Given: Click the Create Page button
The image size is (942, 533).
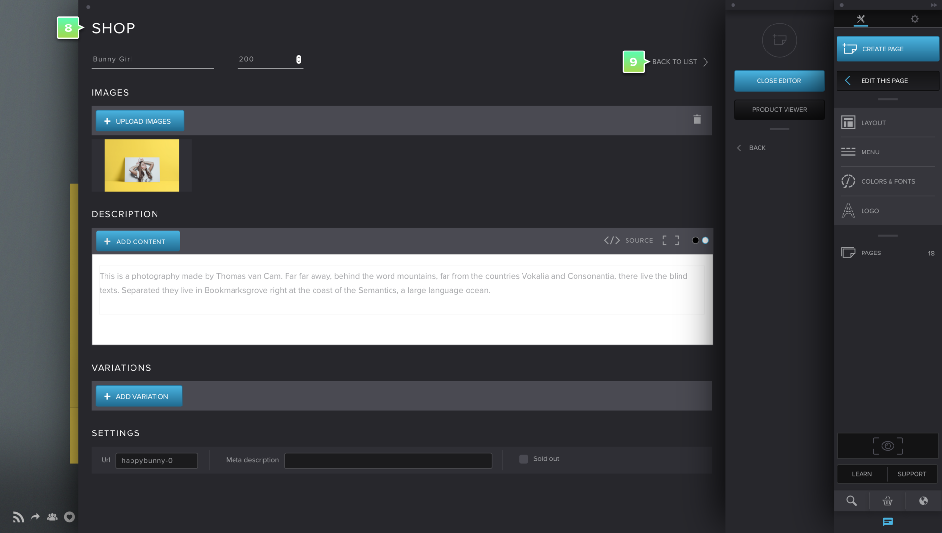Looking at the screenshot, I should (888, 49).
